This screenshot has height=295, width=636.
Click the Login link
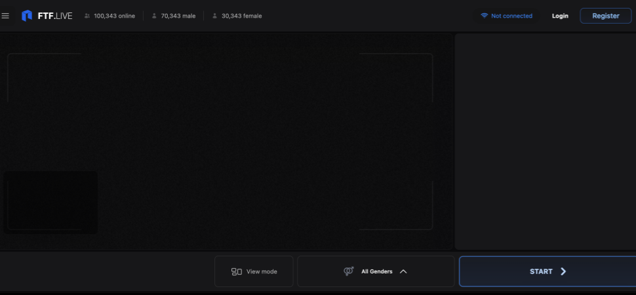tap(560, 16)
